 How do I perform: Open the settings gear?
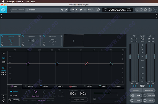(x=145, y=10)
